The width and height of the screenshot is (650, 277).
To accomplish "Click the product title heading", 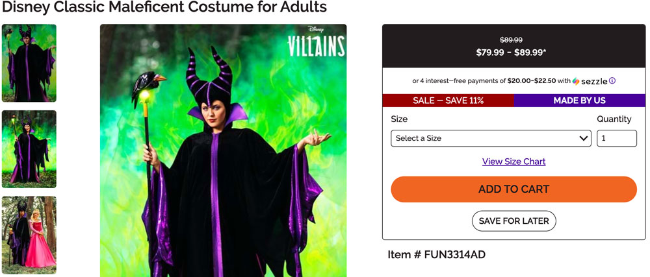I will coord(164,8).
